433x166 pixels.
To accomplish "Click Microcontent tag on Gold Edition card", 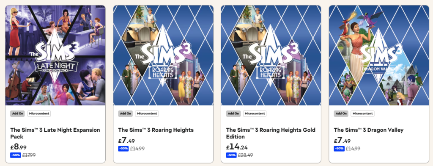I will click(255, 113).
